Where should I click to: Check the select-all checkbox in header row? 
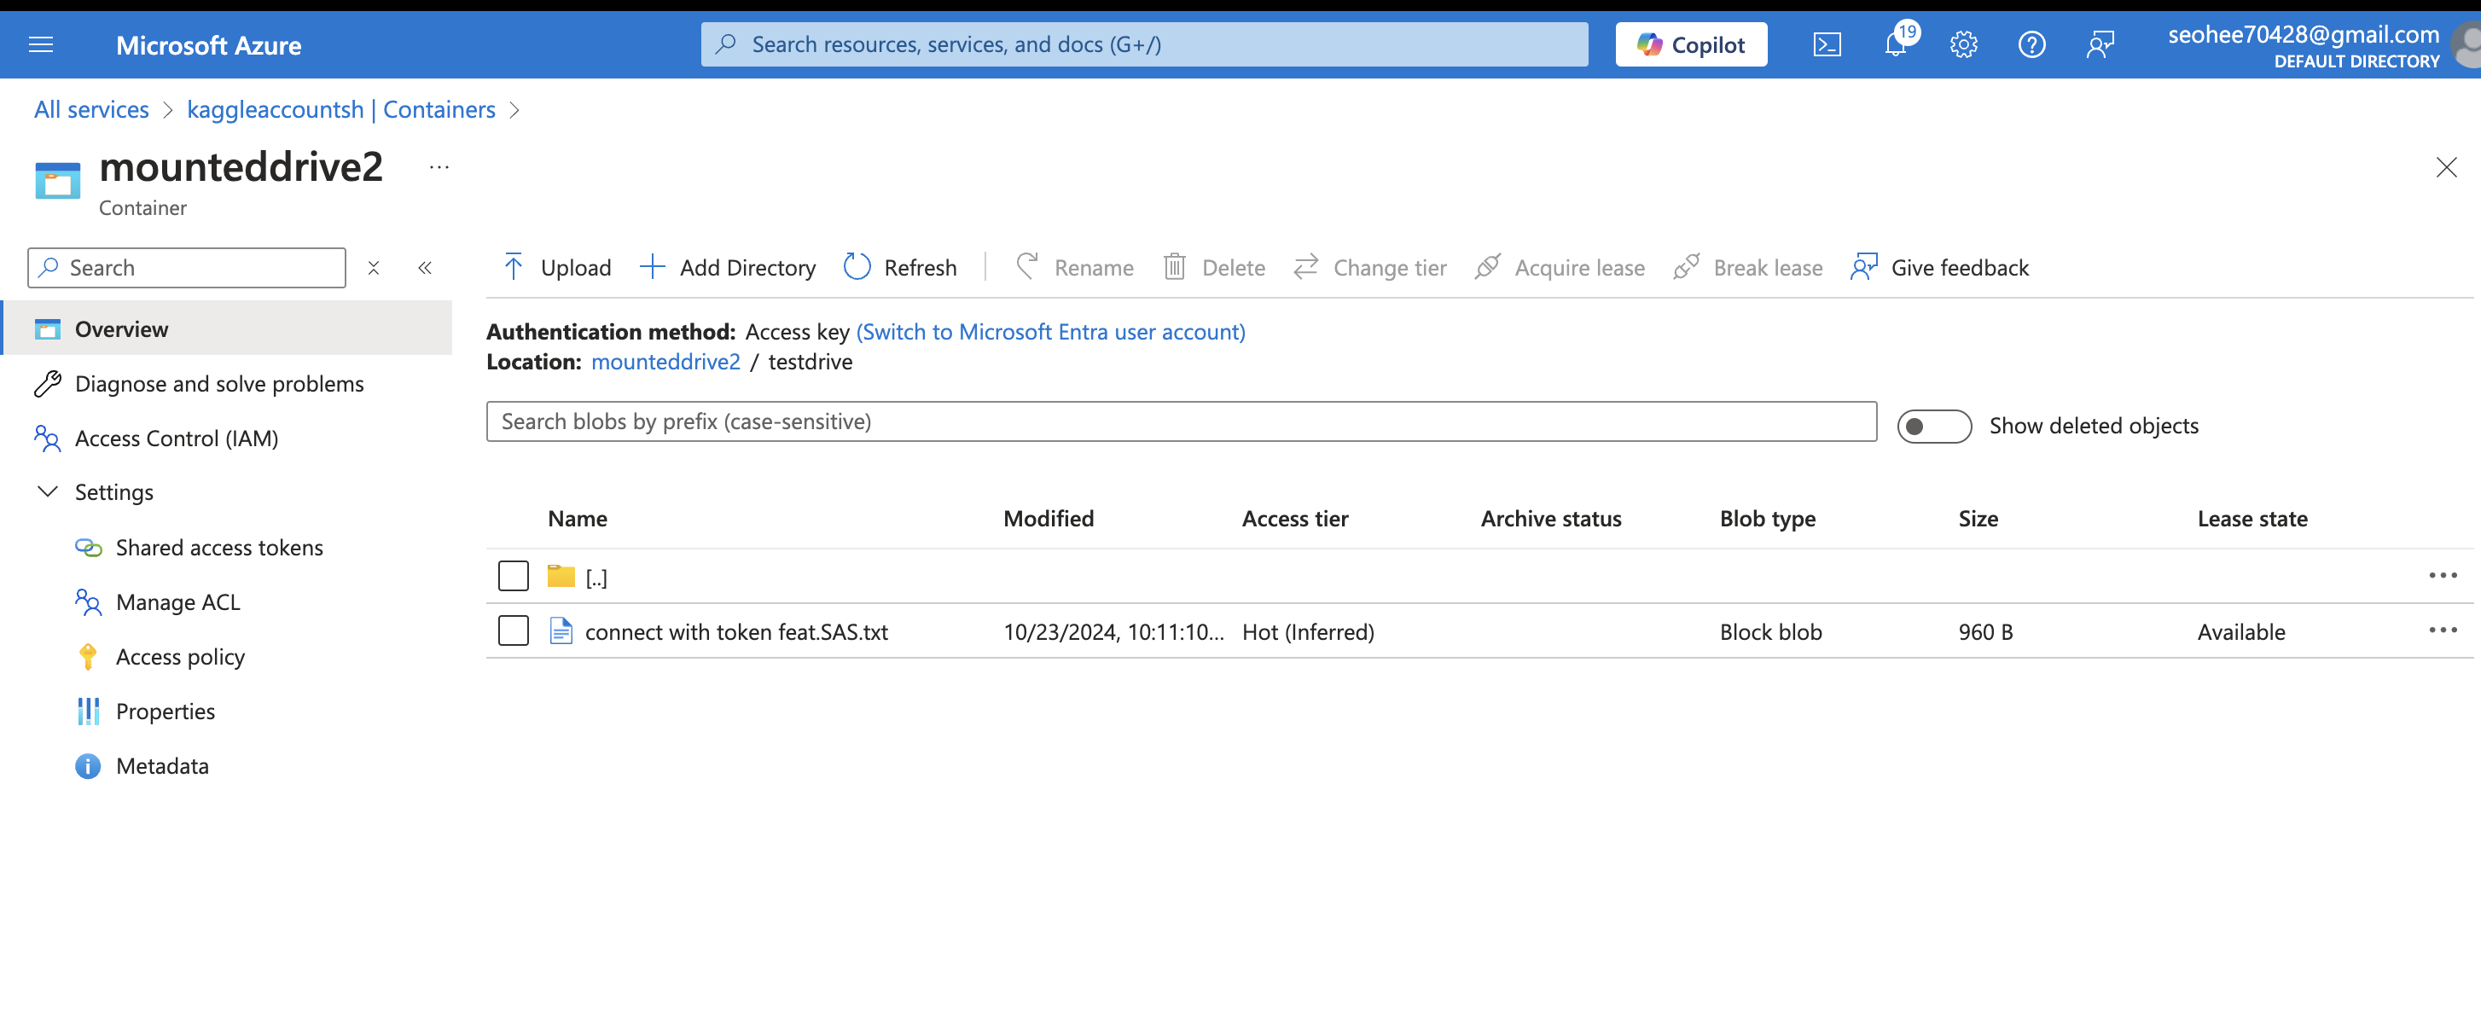[x=513, y=517]
